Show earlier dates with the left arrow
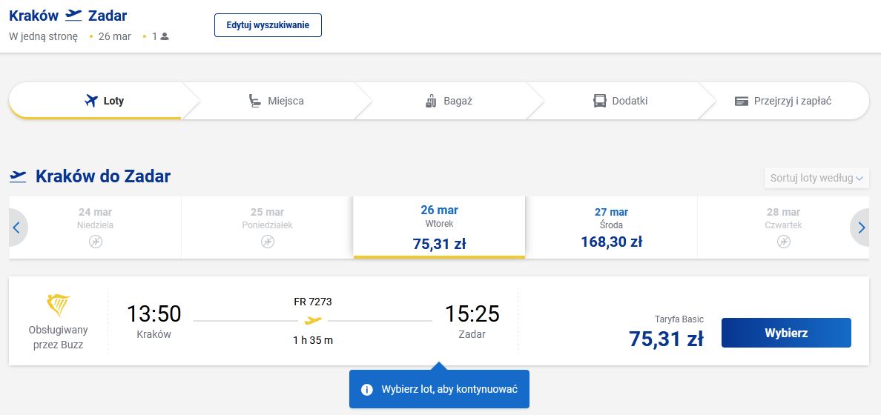Screen dimensions: 881x415 (x=16, y=228)
